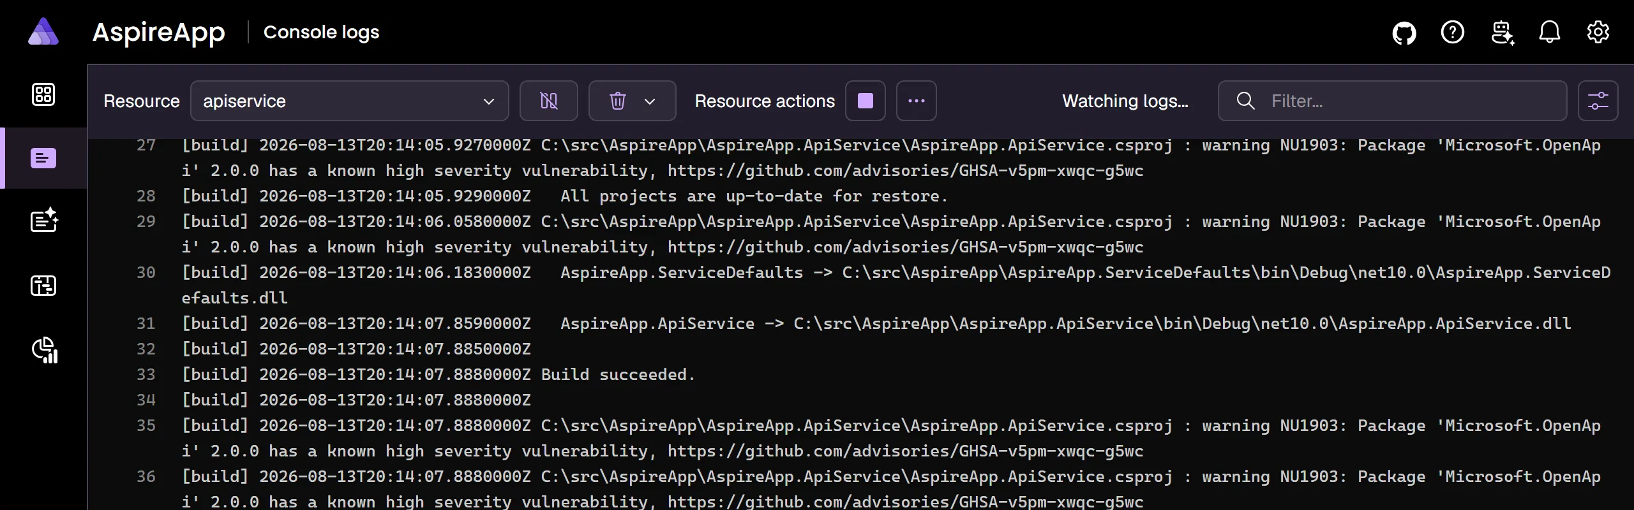Click line number 33

click(146, 375)
